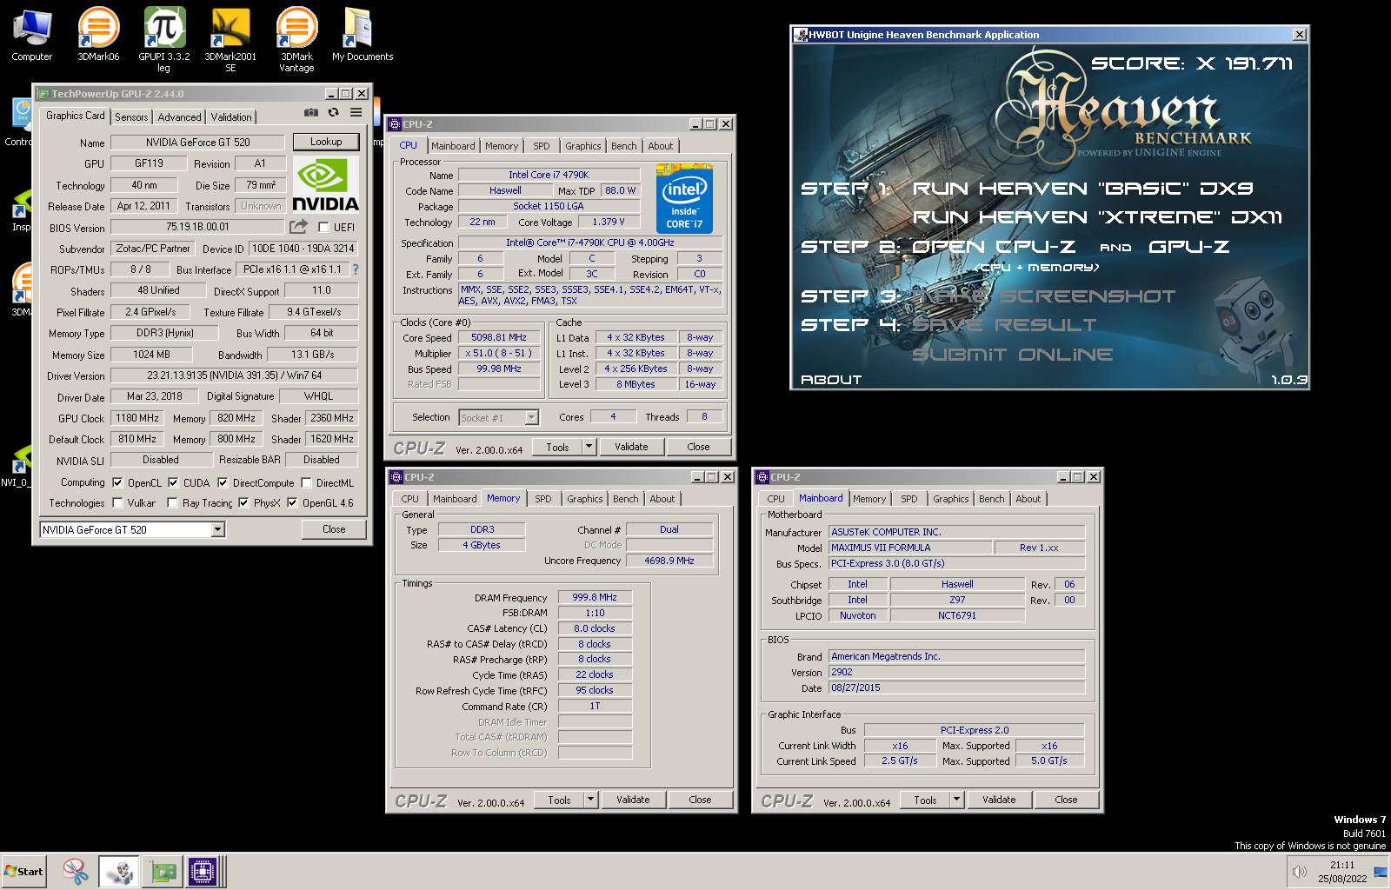The height and width of the screenshot is (890, 1391).
Task: Click GPU-Z refresh icon
Action: (x=333, y=112)
